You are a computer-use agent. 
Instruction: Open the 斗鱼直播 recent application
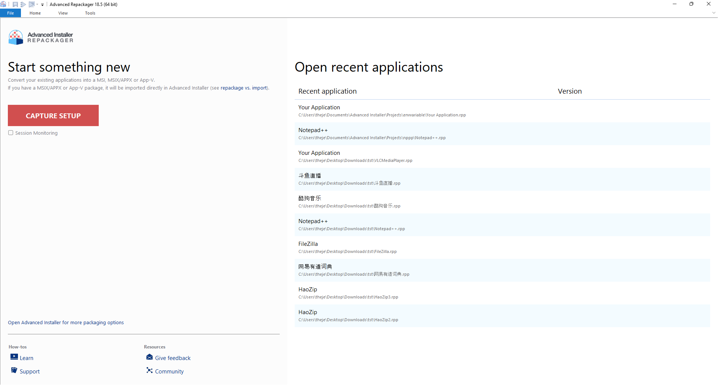click(x=502, y=179)
